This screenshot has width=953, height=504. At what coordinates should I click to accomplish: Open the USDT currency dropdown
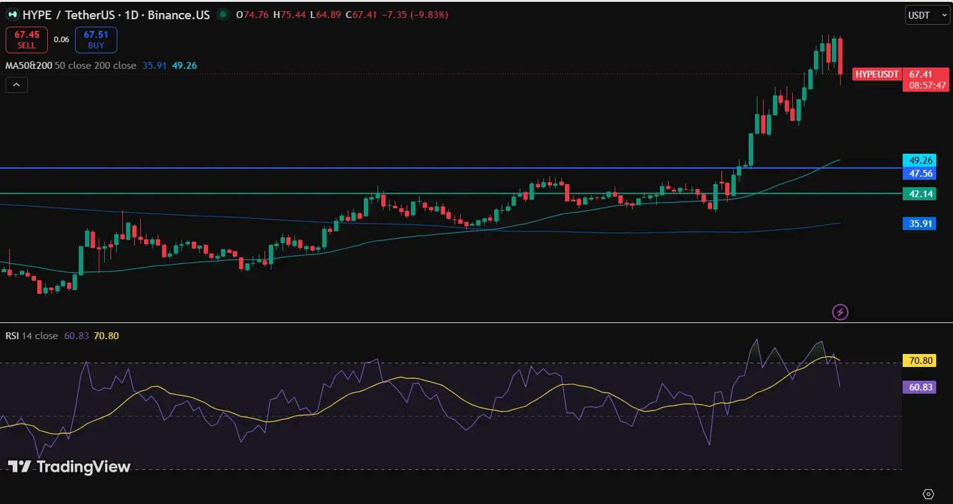[928, 15]
